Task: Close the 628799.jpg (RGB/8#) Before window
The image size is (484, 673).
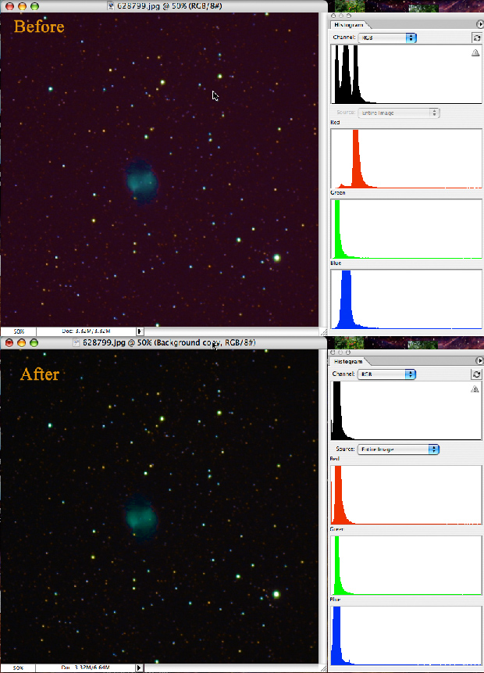Action: pyautogui.click(x=9, y=6)
